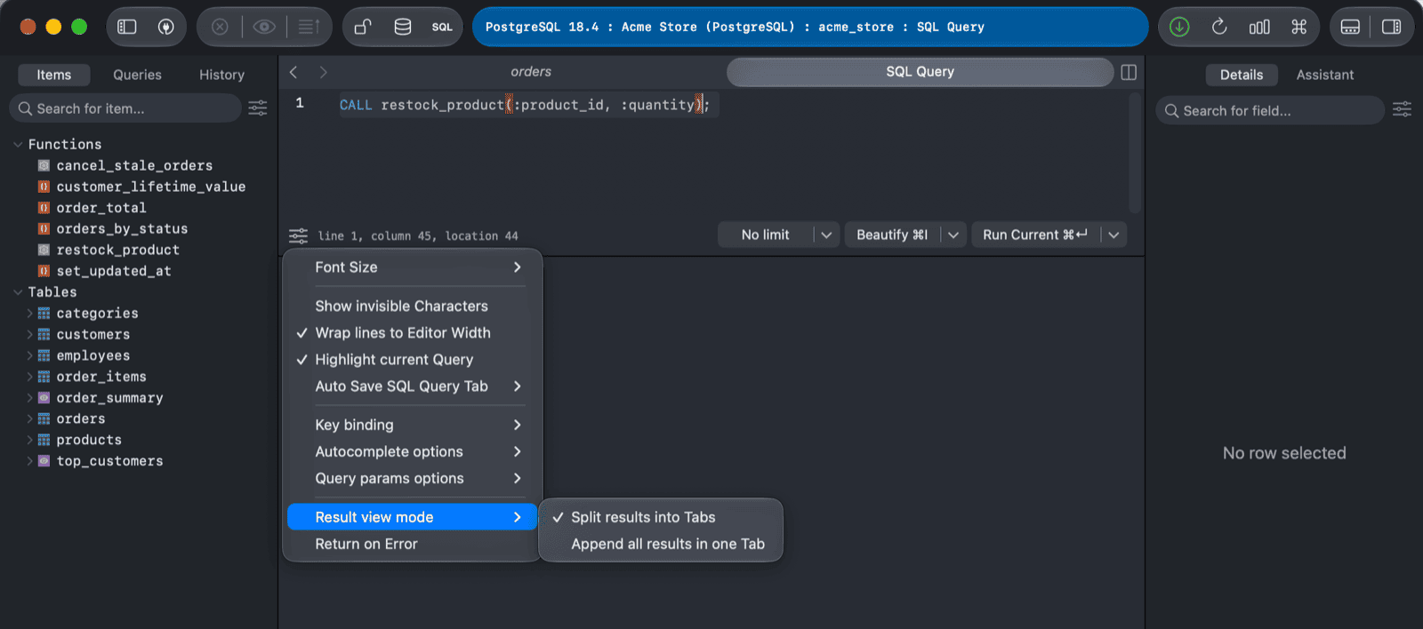
Task: Click the Search for field input
Action: pyautogui.click(x=1270, y=110)
